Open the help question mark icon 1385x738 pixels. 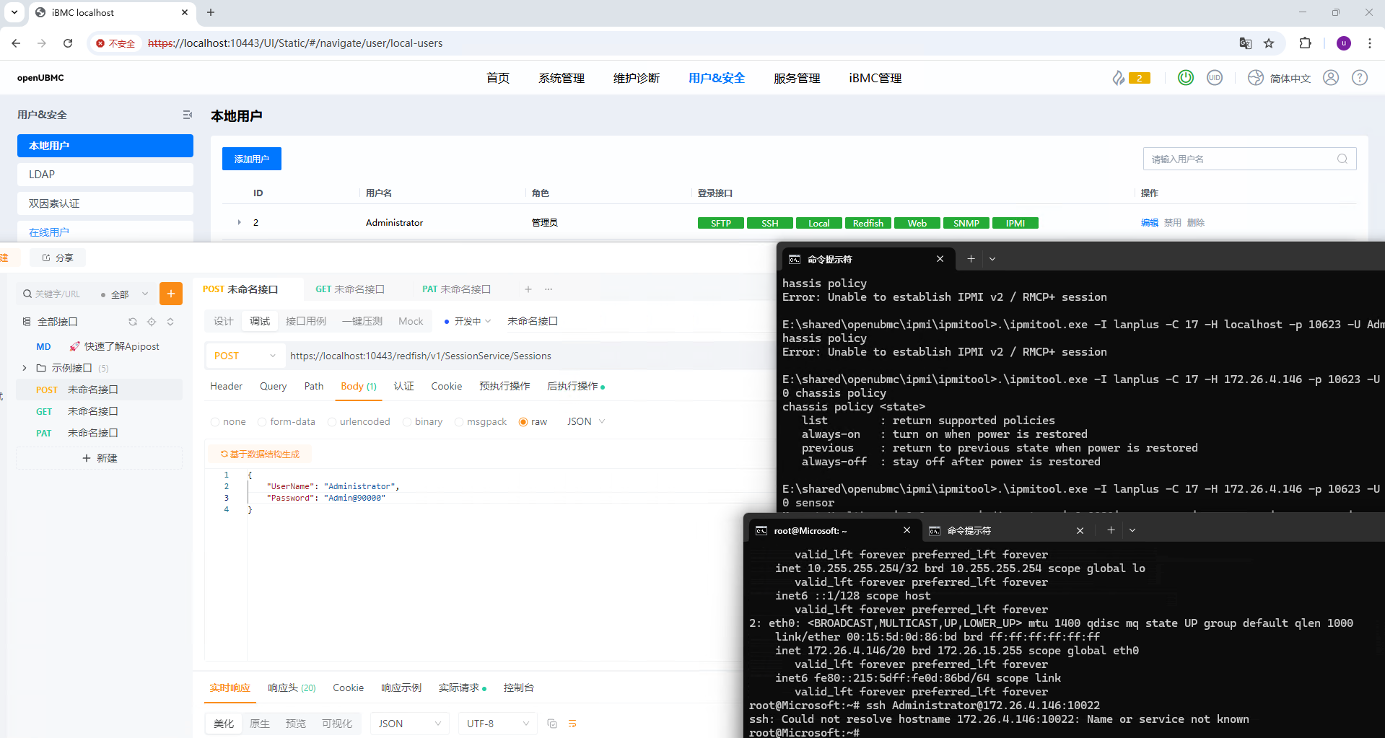coord(1360,78)
